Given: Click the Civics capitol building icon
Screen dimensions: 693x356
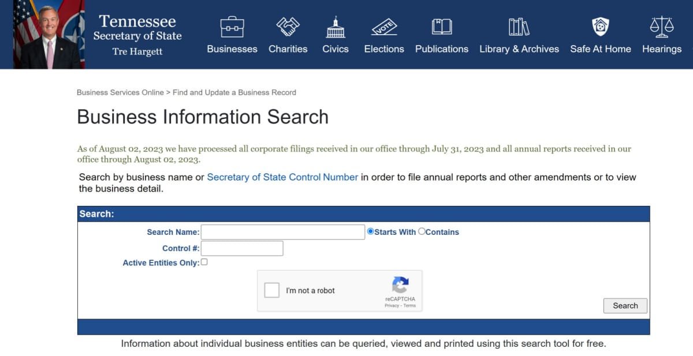Looking at the screenshot, I should click(336, 27).
